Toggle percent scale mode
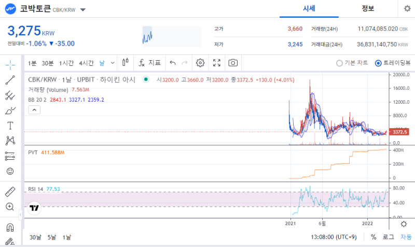 [374, 237]
